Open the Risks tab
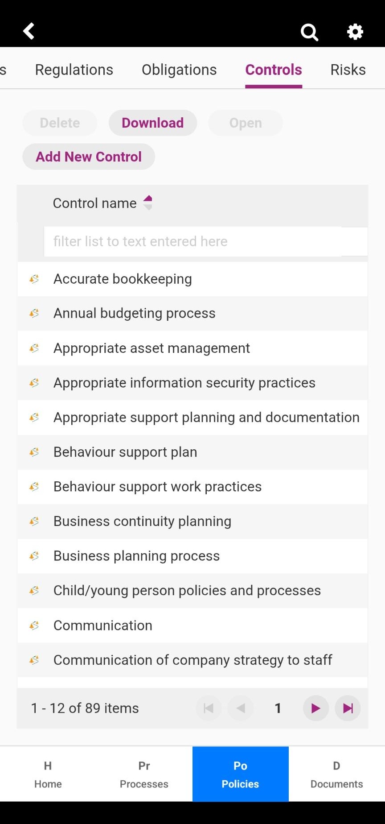 pyautogui.click(x=348, y=70)
